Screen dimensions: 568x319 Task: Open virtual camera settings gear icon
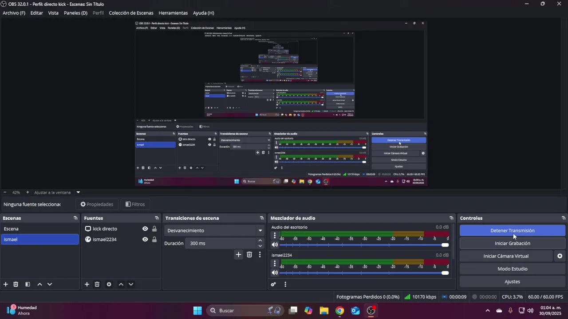(x=560, y=256)
